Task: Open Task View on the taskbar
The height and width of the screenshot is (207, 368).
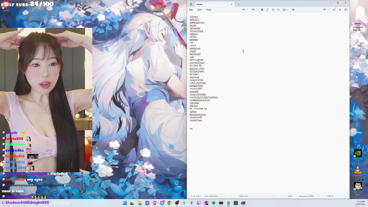Action: click(132, 203)
